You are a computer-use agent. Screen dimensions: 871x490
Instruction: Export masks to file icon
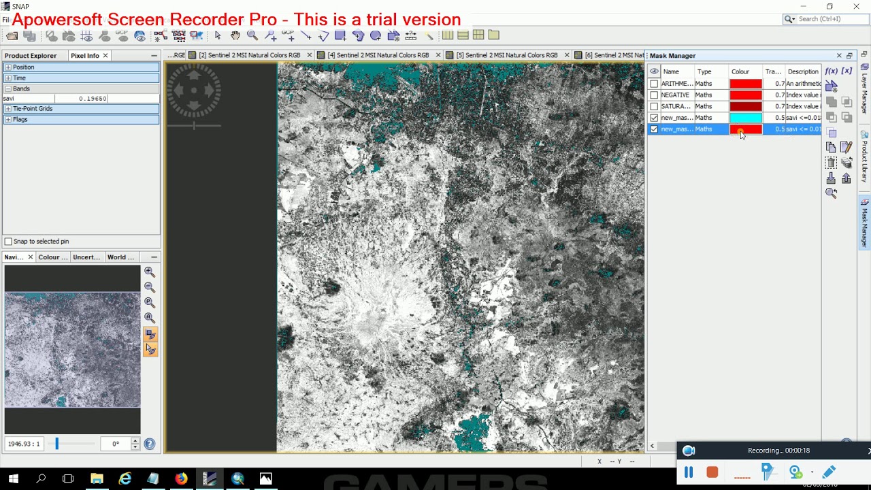pos(847,178)
